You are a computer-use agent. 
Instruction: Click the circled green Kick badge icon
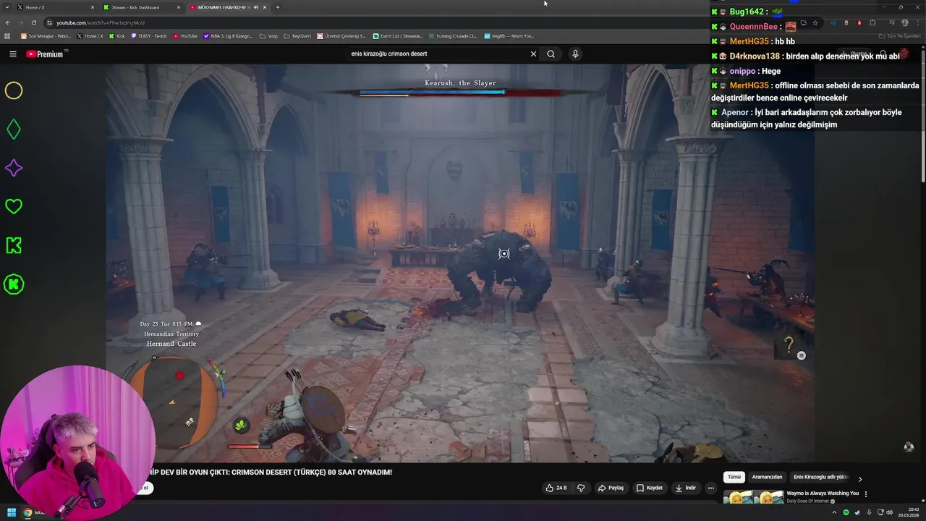pyautogui.click(x=14, y=284)
